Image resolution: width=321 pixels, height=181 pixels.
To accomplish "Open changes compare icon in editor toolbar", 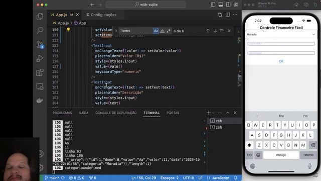I will pyautogui.click(x=220, y=15).
